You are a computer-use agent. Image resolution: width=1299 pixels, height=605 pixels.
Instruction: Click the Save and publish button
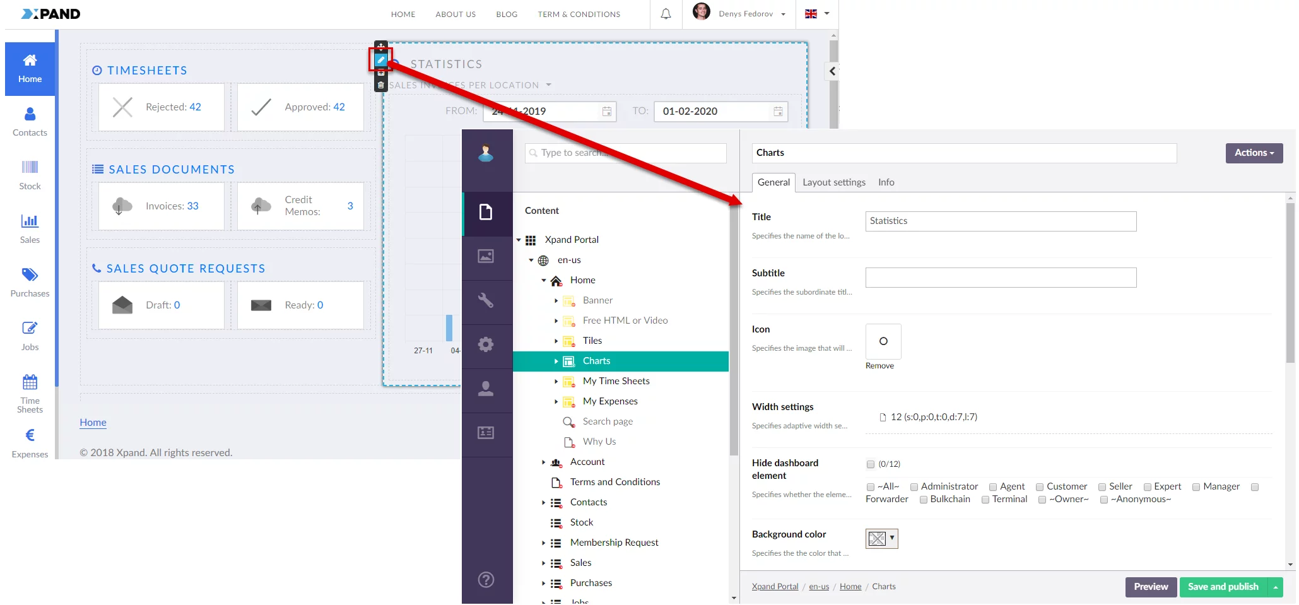[x=1223, y=587]
